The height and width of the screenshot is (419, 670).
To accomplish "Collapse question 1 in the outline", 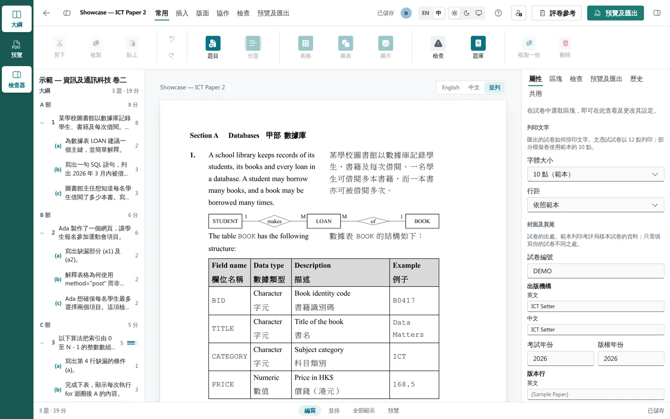I will point(42,123).
